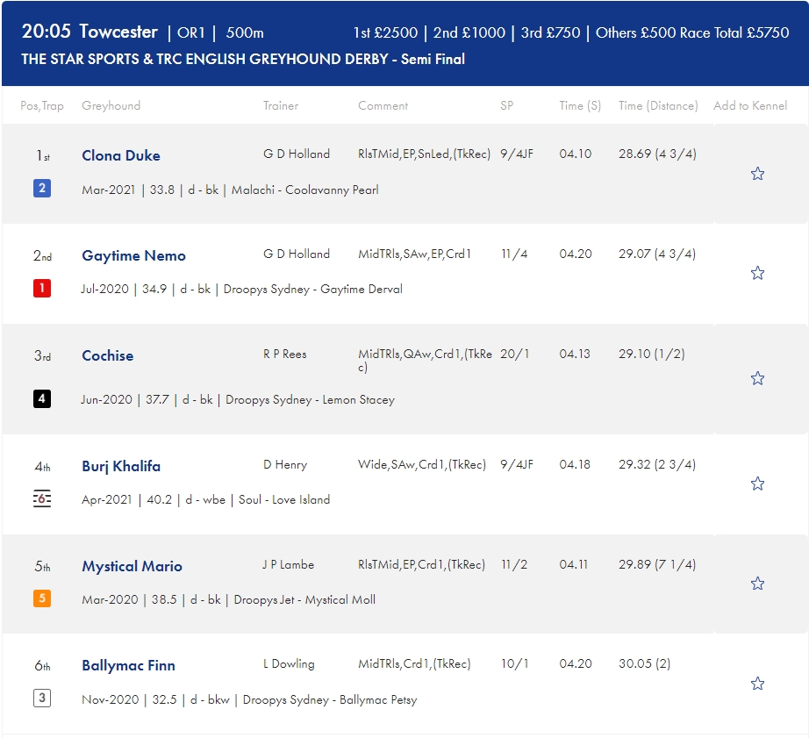Click the white trap 3 badge
The width and height of the screenshot is (809, 738).
point(42,699)
